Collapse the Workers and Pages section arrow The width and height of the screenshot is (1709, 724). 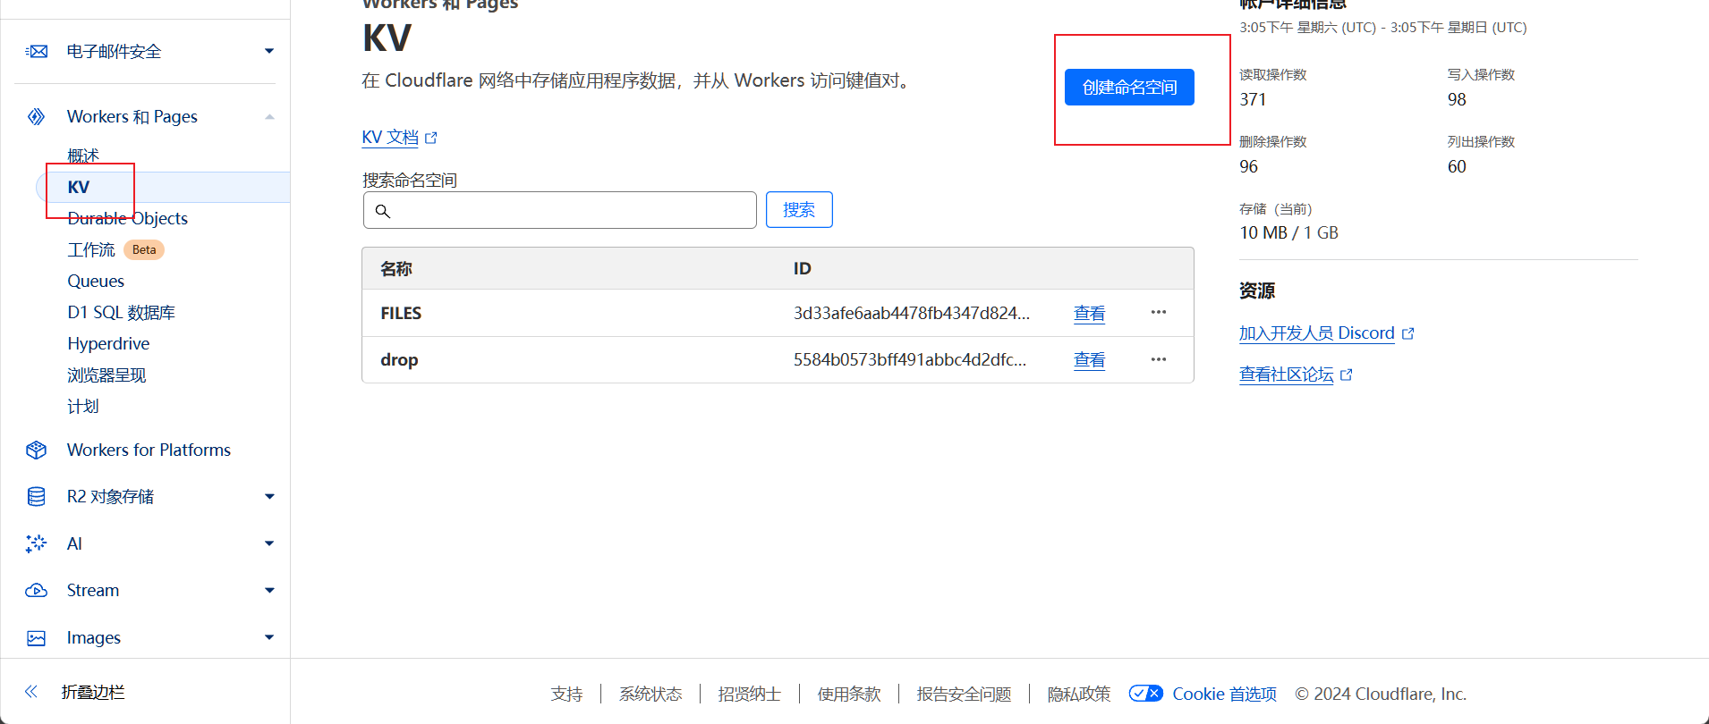tap(269, 117)
